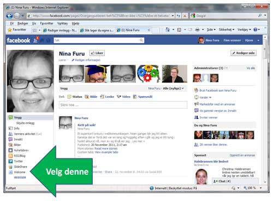The height and width of the screenshot is (207, 273).
Task: Click the Liker thumbs-up button
Action: click(x=97, y=53)
